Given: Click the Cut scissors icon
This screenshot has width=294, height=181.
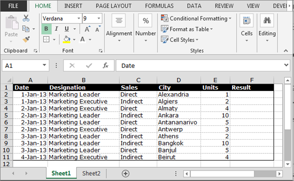Looking at the screenshot, I should (26, 18).
